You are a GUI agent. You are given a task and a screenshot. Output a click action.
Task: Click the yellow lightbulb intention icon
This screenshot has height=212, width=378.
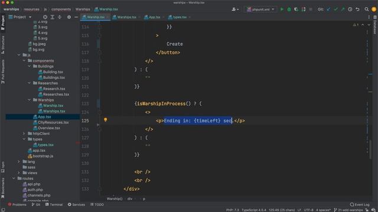coord(105,120)
